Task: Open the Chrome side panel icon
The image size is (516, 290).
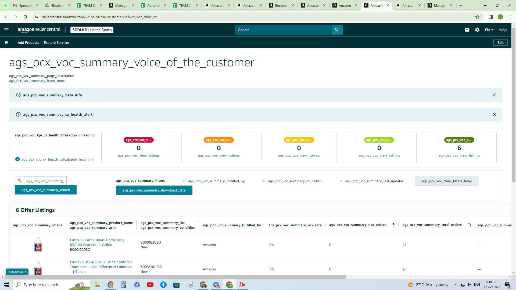Action: click(x=491, y=17)
